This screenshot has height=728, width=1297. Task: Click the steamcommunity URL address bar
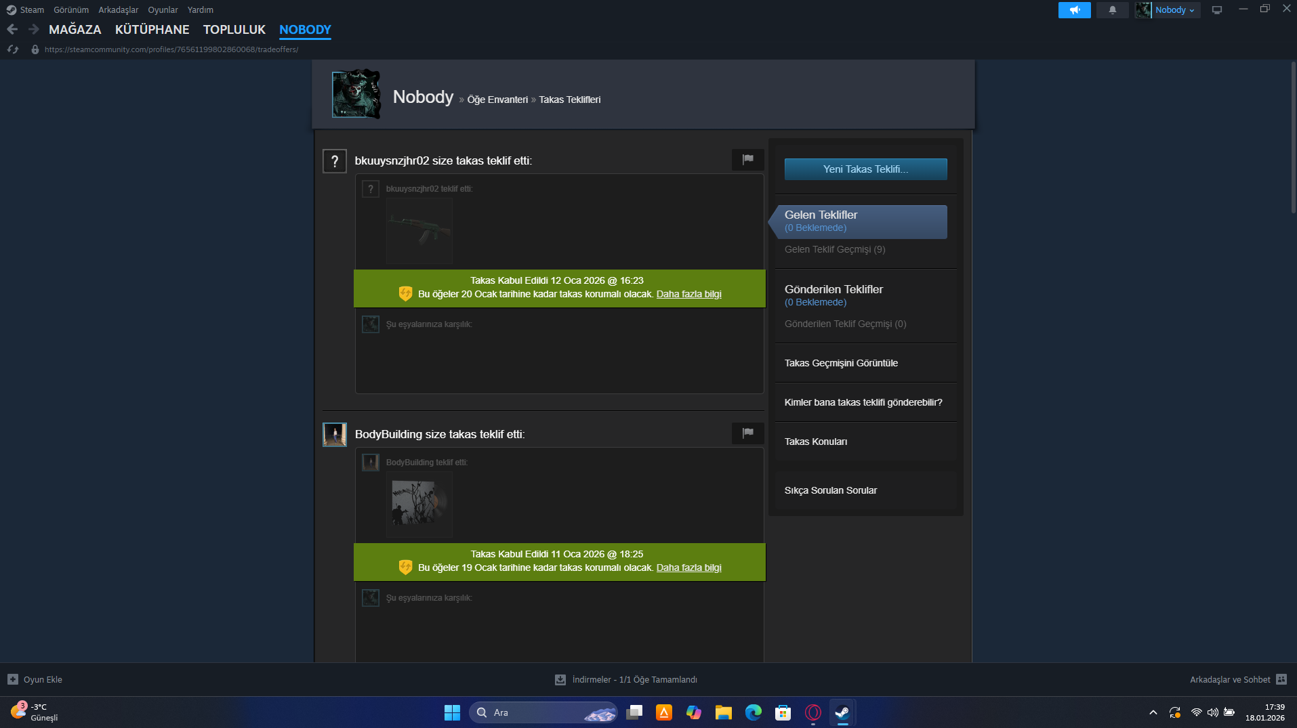(171, 49)
